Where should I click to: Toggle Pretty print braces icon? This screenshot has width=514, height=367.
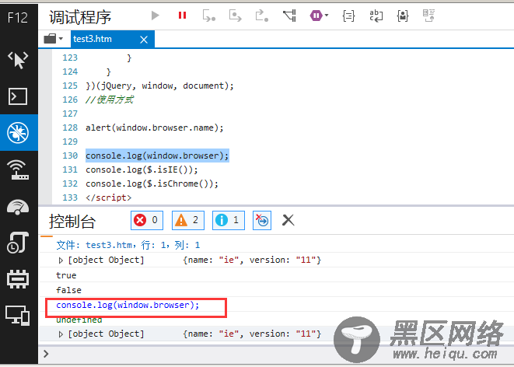click(x=348, y=16)
